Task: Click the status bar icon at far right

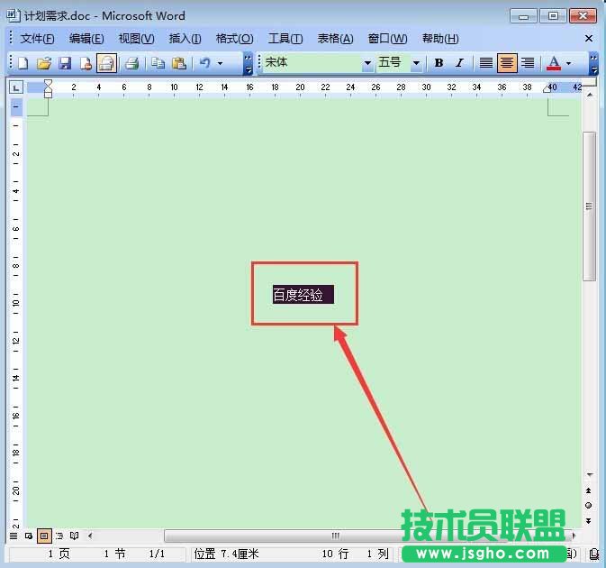Action: point(594,554)
